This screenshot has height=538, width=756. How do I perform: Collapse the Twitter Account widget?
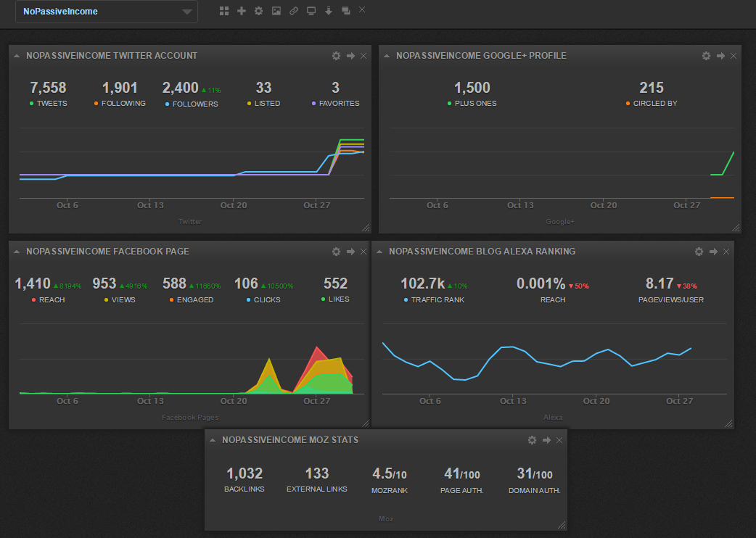point(16,55)
